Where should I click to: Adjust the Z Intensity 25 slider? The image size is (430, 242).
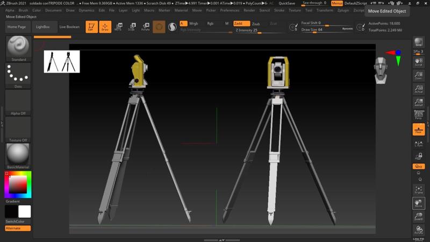[x=259, y=31]
